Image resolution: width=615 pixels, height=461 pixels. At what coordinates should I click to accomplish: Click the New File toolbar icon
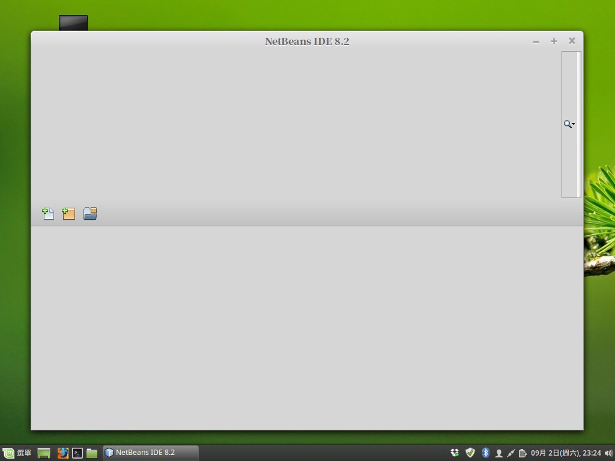click(48, 214)
